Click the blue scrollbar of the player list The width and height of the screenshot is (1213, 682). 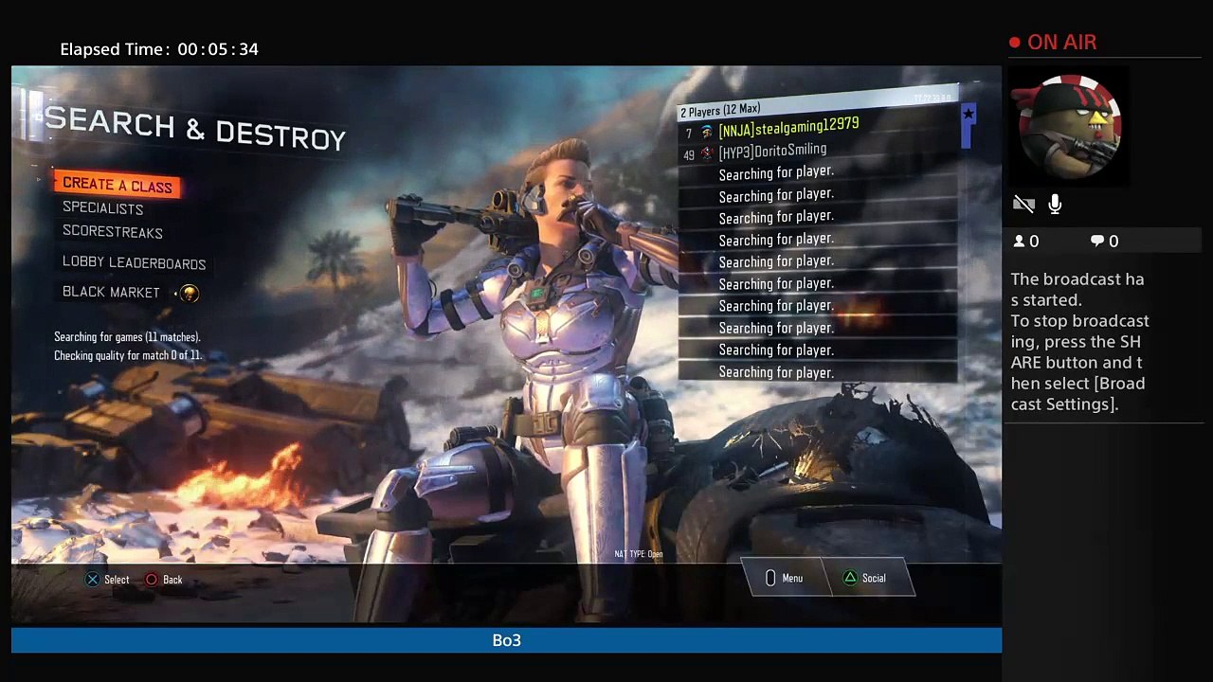(968, 126)
